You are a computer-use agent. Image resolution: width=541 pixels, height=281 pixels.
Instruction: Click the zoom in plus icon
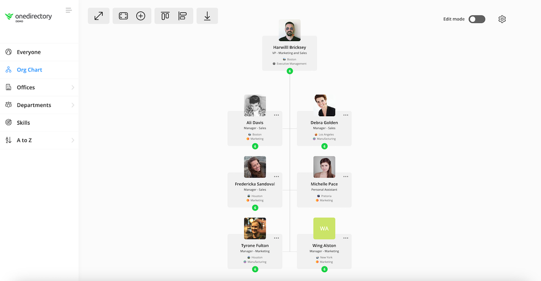[141, 16]
